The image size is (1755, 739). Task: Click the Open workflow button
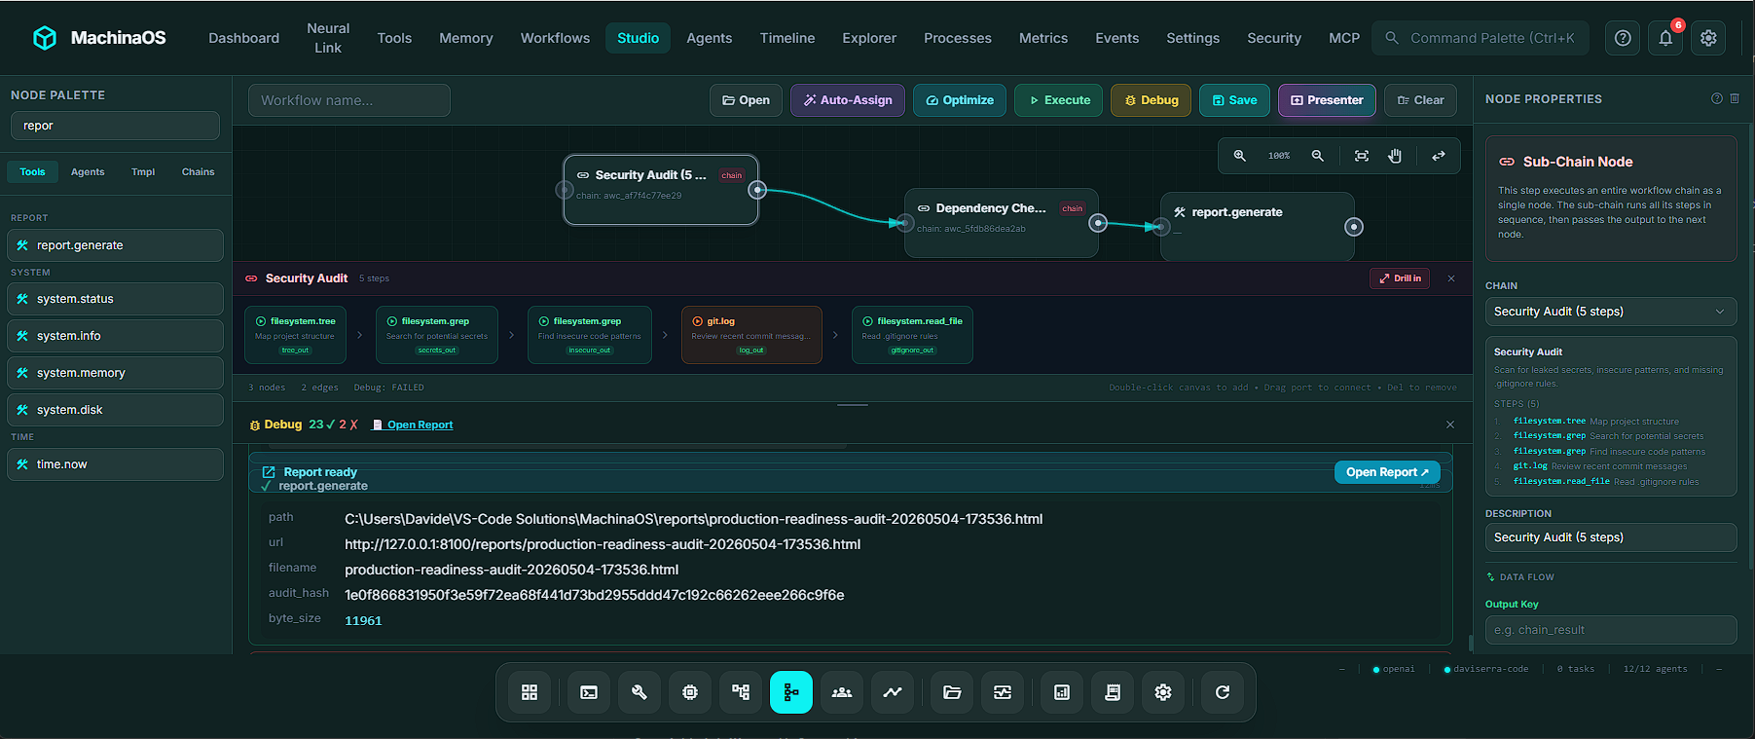pos(746,100)
